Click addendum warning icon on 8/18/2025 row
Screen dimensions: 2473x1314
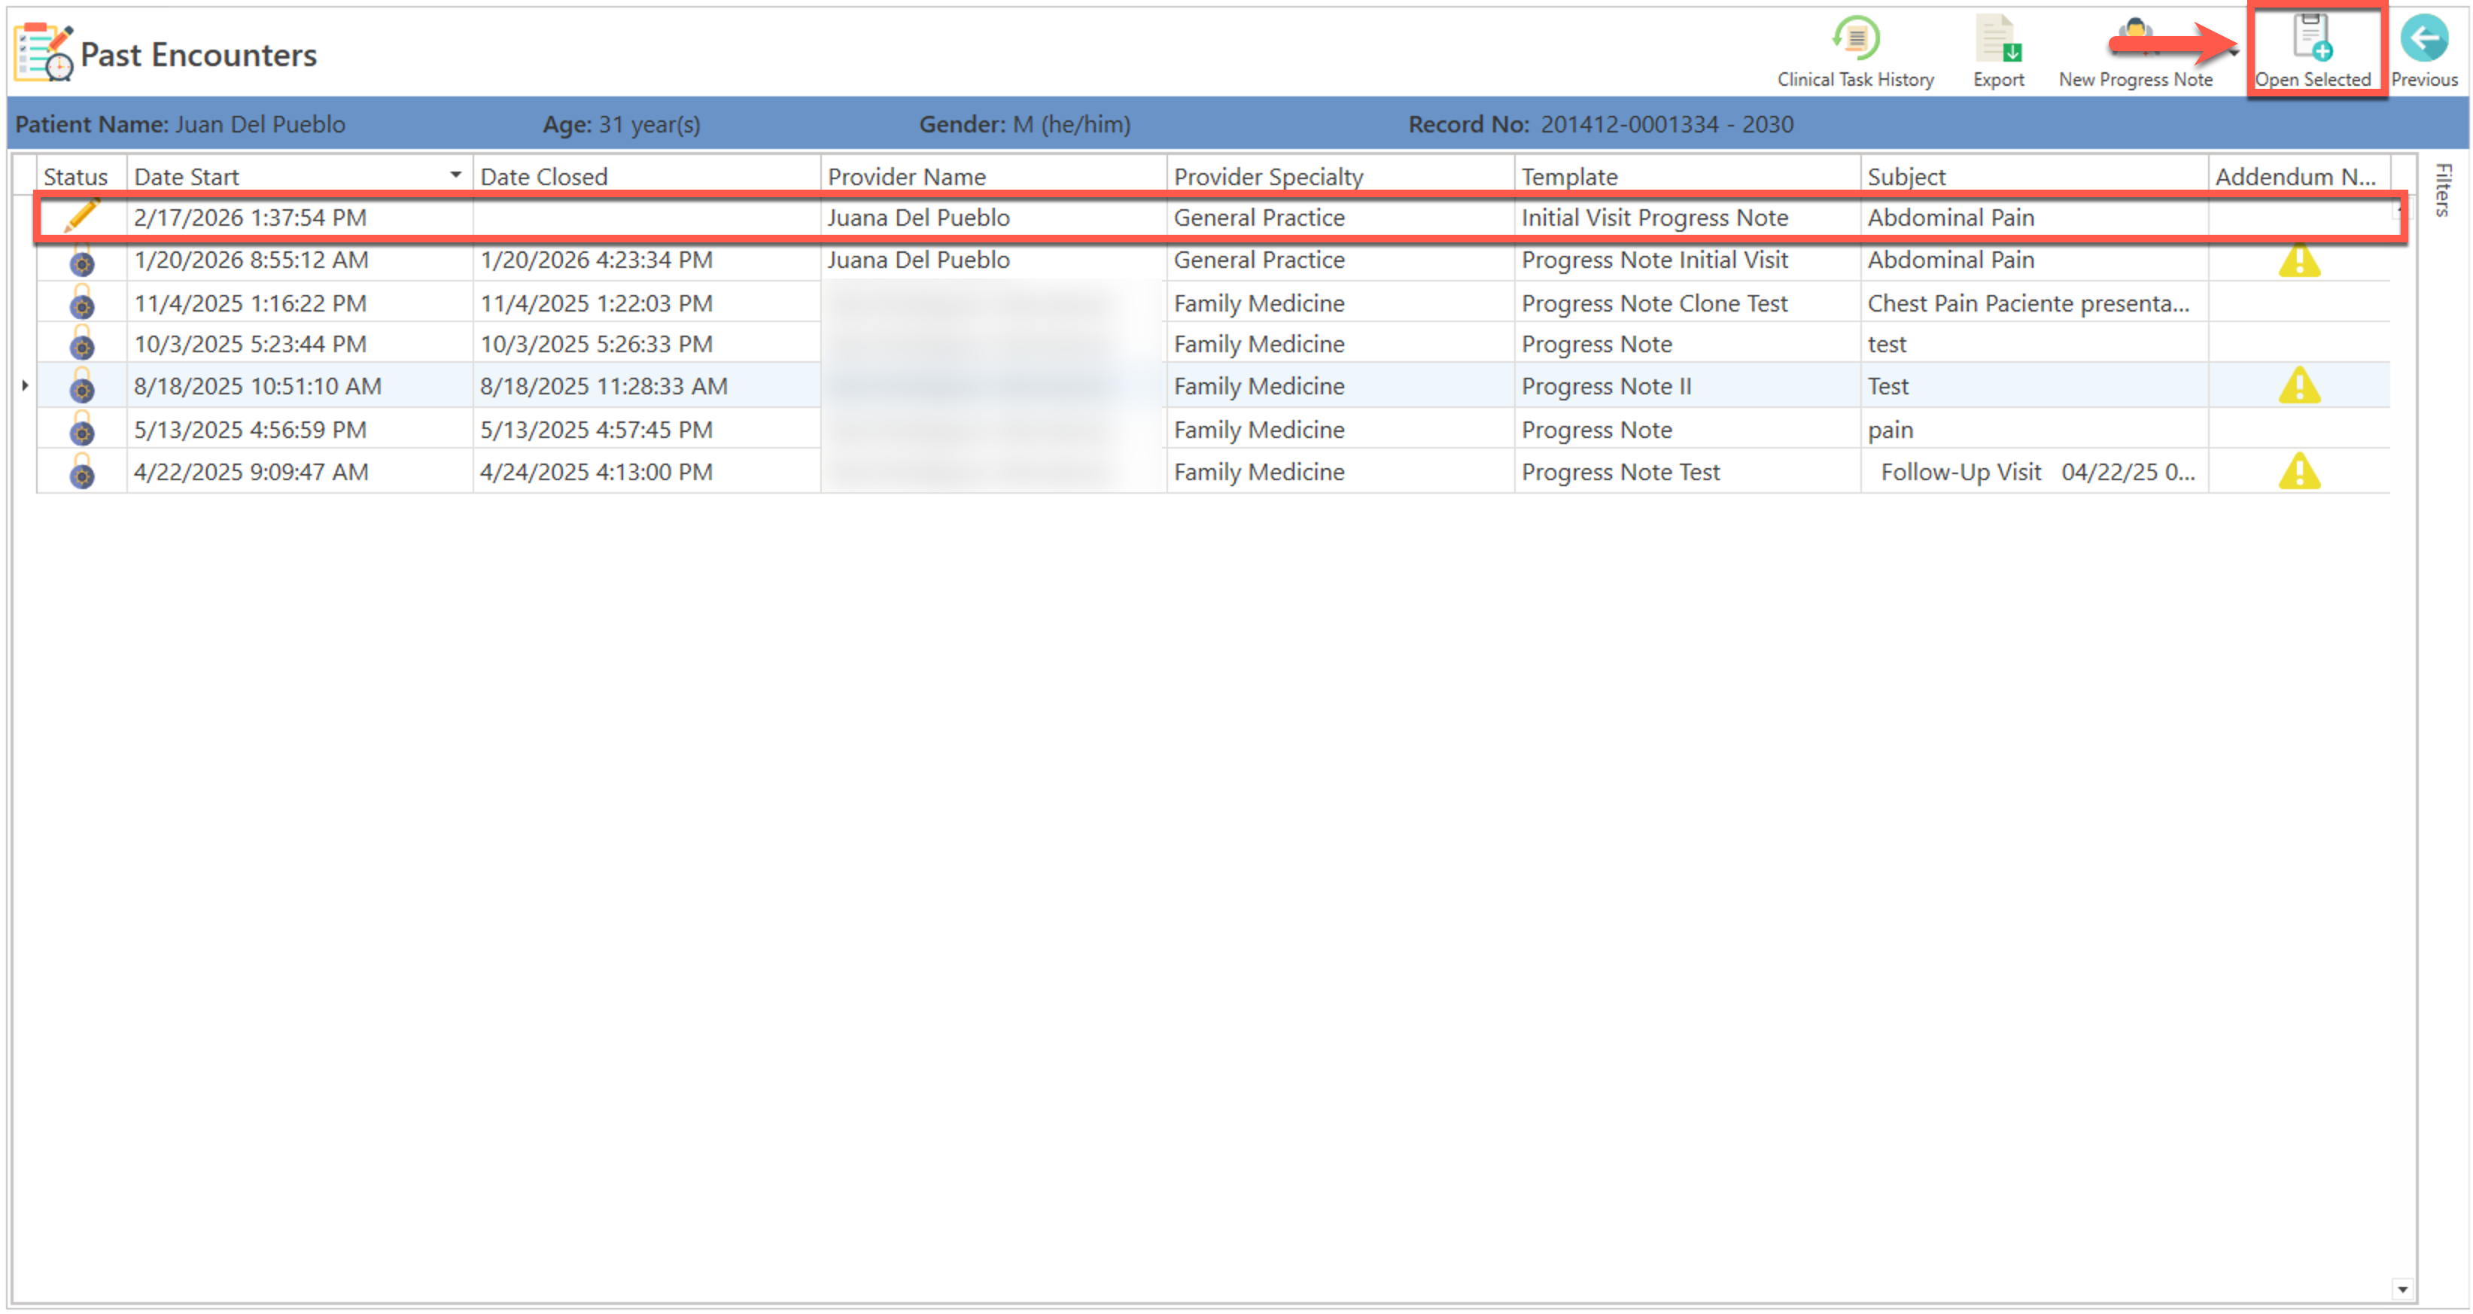click(2298, 386)
